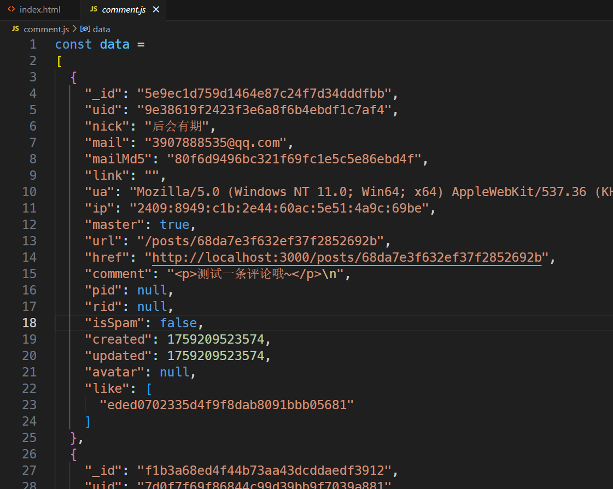Screen dimensions: 613x489
Task: Click line number 22 beside "like"
Action: point(30,388)
